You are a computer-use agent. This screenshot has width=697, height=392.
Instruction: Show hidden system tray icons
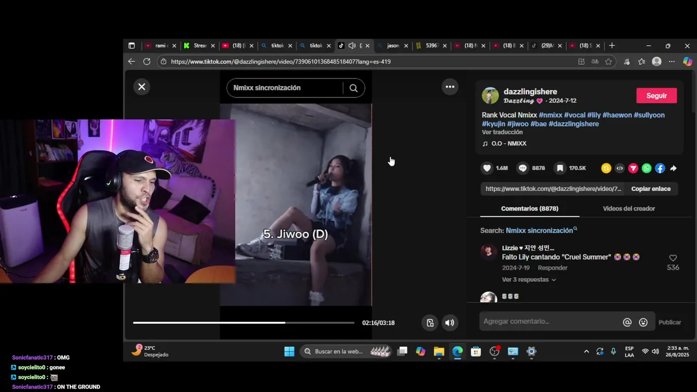tap(586, 352)
